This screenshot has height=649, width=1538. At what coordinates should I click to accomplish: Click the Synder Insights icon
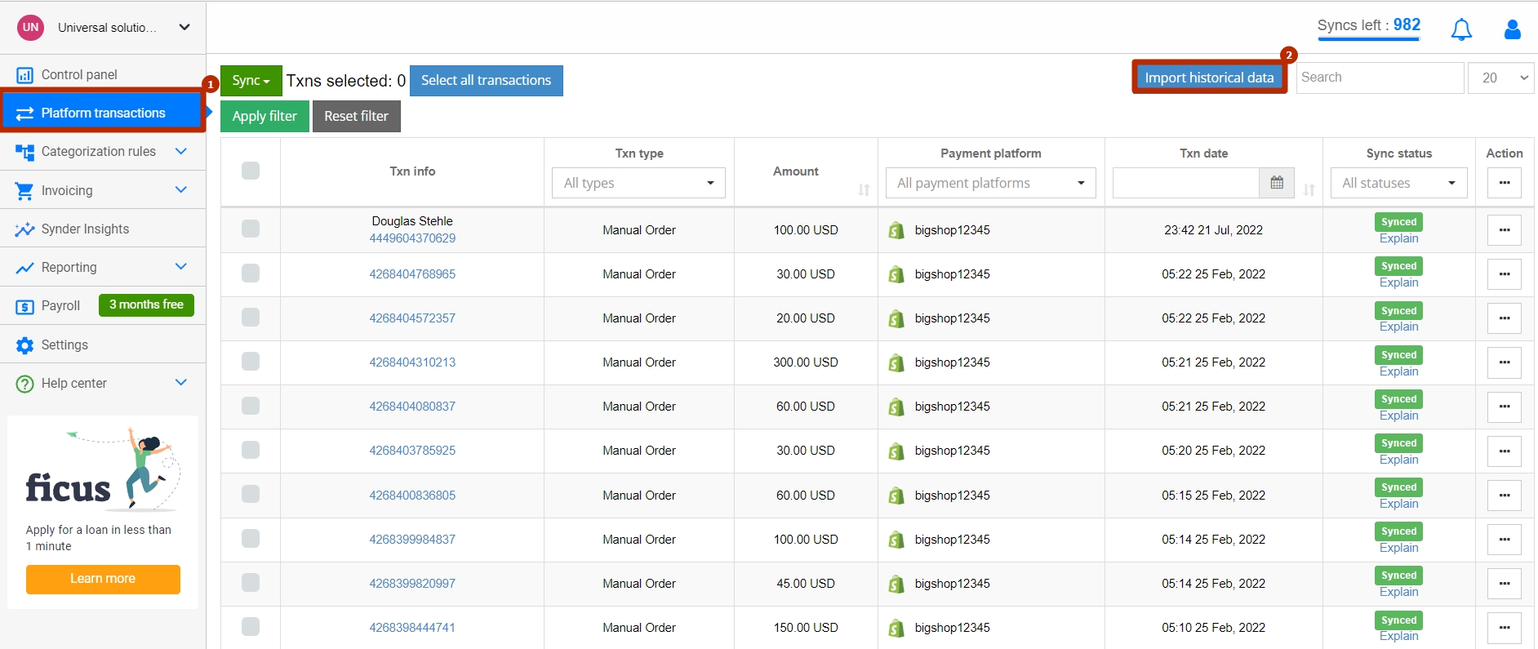point(24,229)
